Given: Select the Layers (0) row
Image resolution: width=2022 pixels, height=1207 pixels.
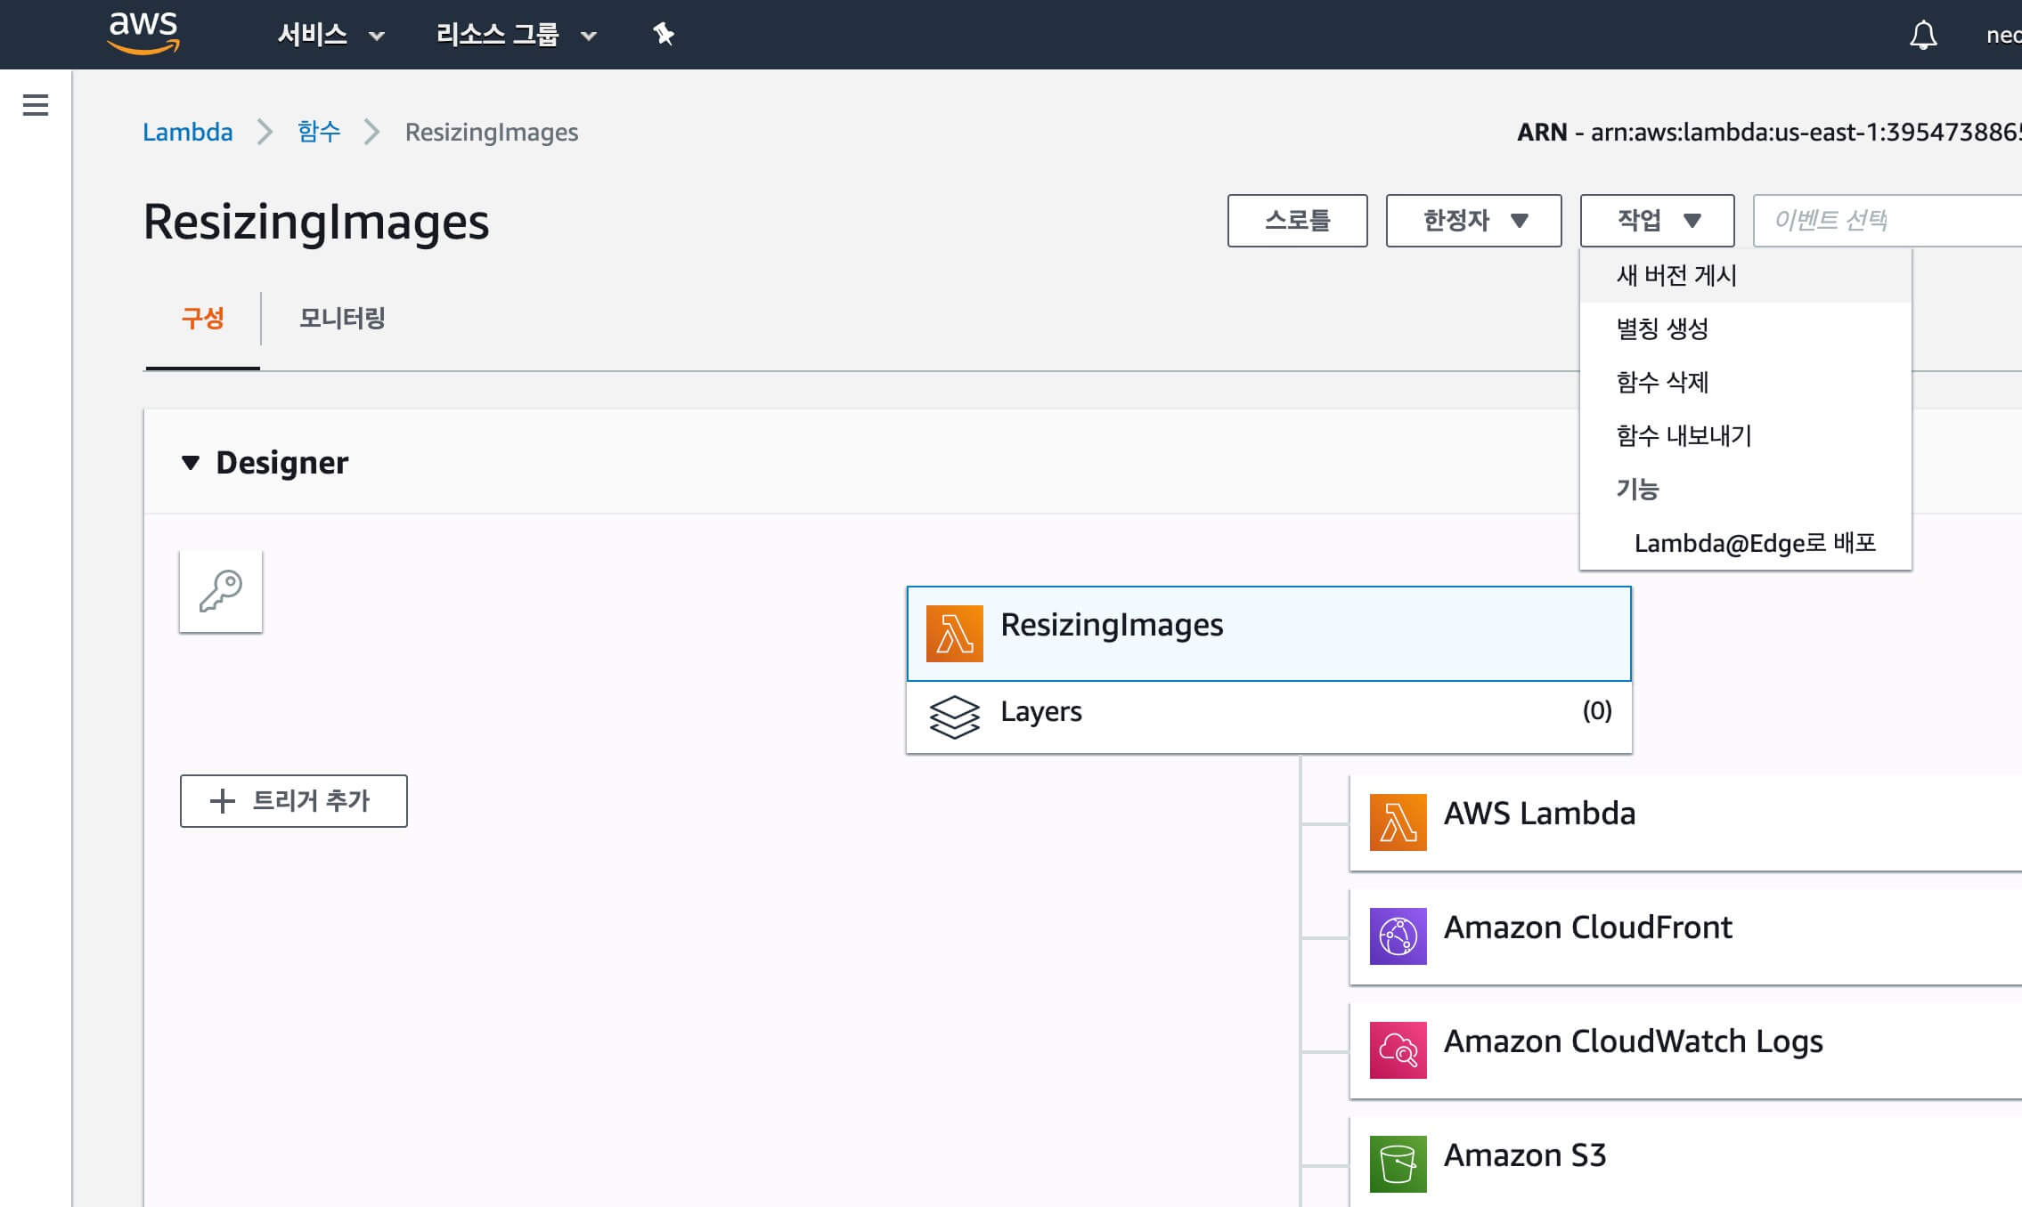Looking at the screenshot, I should [1268, 717].
